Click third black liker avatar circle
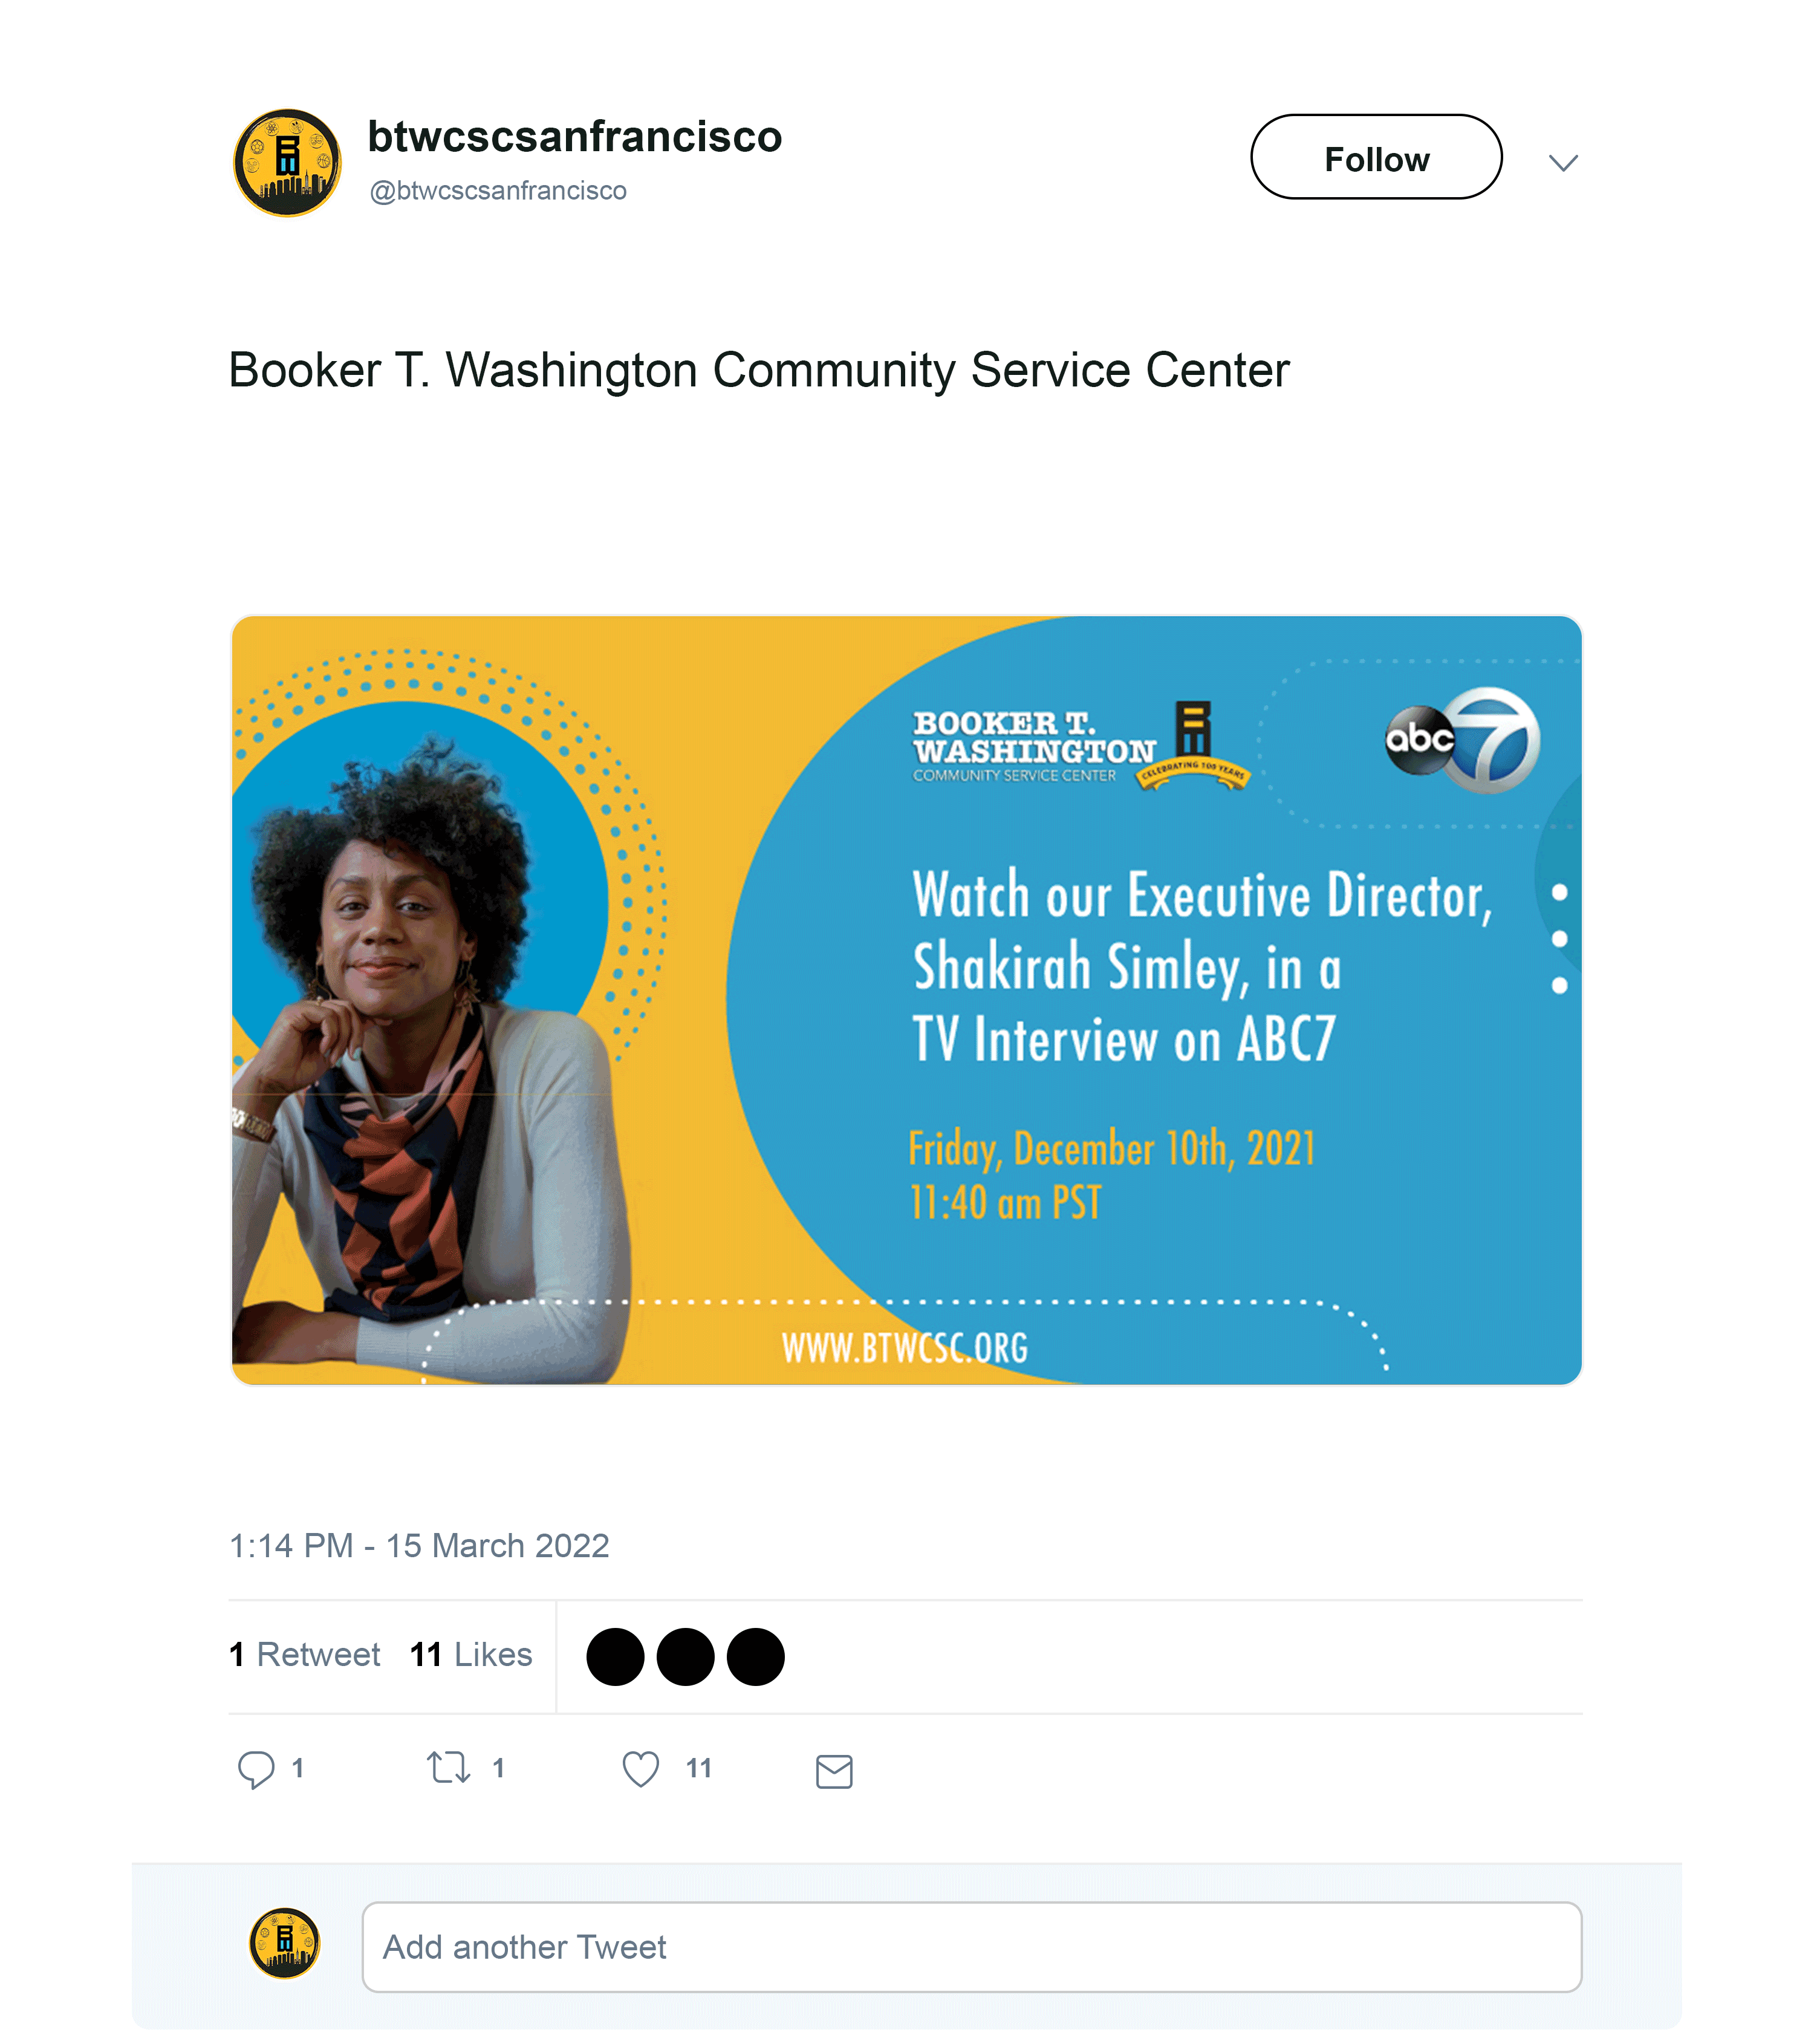Image resolution: width=1814 pixels, height=2044 pixels. tap(756, 1657)
